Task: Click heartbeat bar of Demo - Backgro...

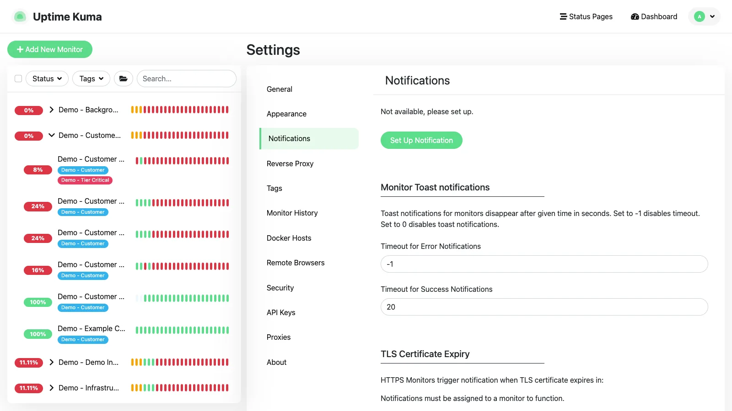Action: pos(180,110)
